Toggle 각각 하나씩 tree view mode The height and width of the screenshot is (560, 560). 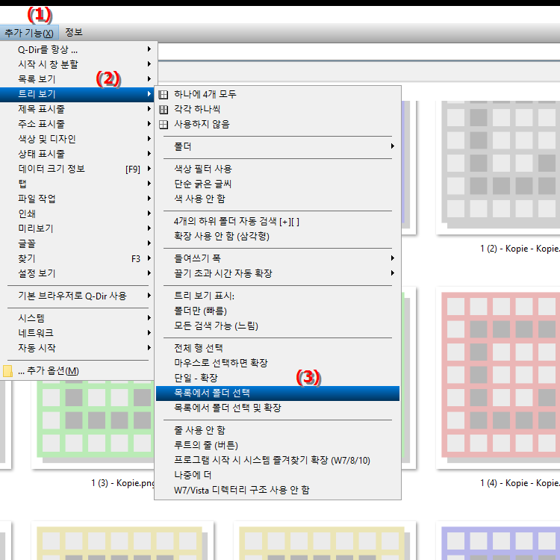tap(278, 109)
